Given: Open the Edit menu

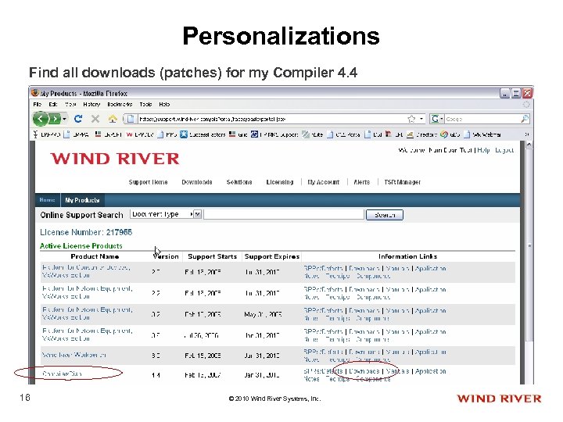Looking at the screenshot, I should pyautogui.click(x=53, y=105).
